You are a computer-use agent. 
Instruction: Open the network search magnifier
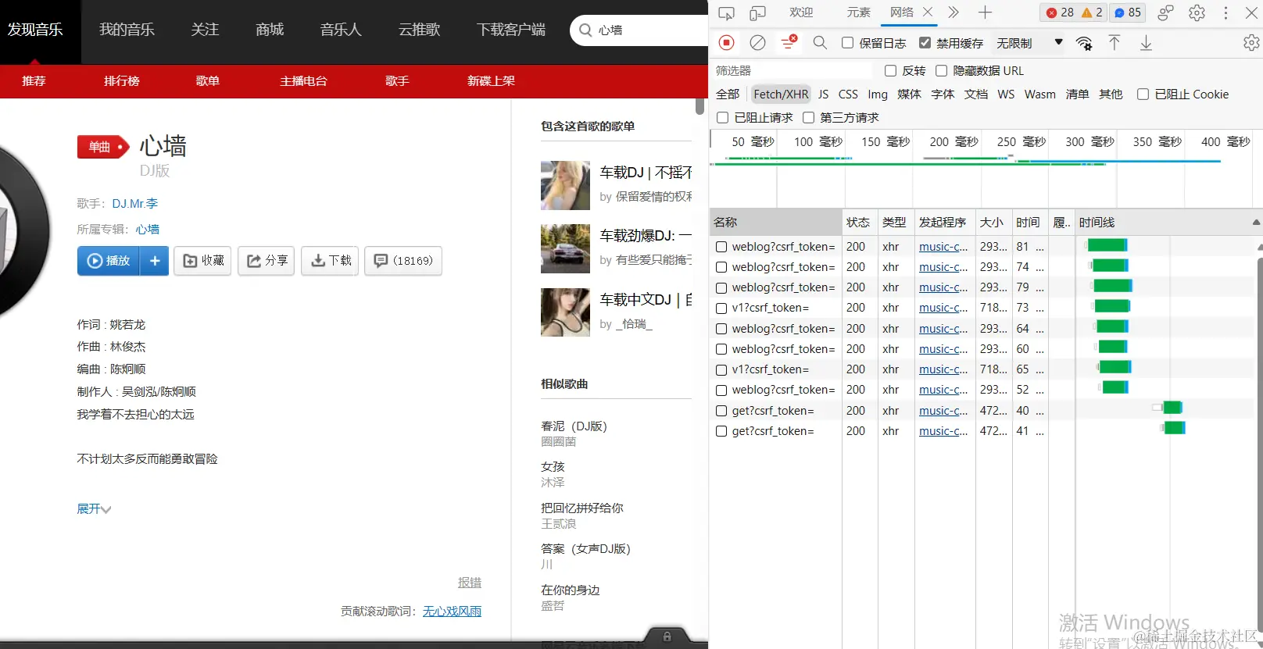(820, 43)
